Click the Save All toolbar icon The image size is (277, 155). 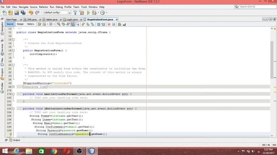pos(23,12)
